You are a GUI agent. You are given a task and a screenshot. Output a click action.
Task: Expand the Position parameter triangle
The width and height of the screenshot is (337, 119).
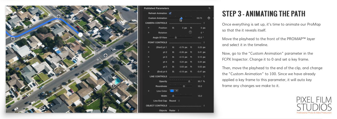coord(149,28)
